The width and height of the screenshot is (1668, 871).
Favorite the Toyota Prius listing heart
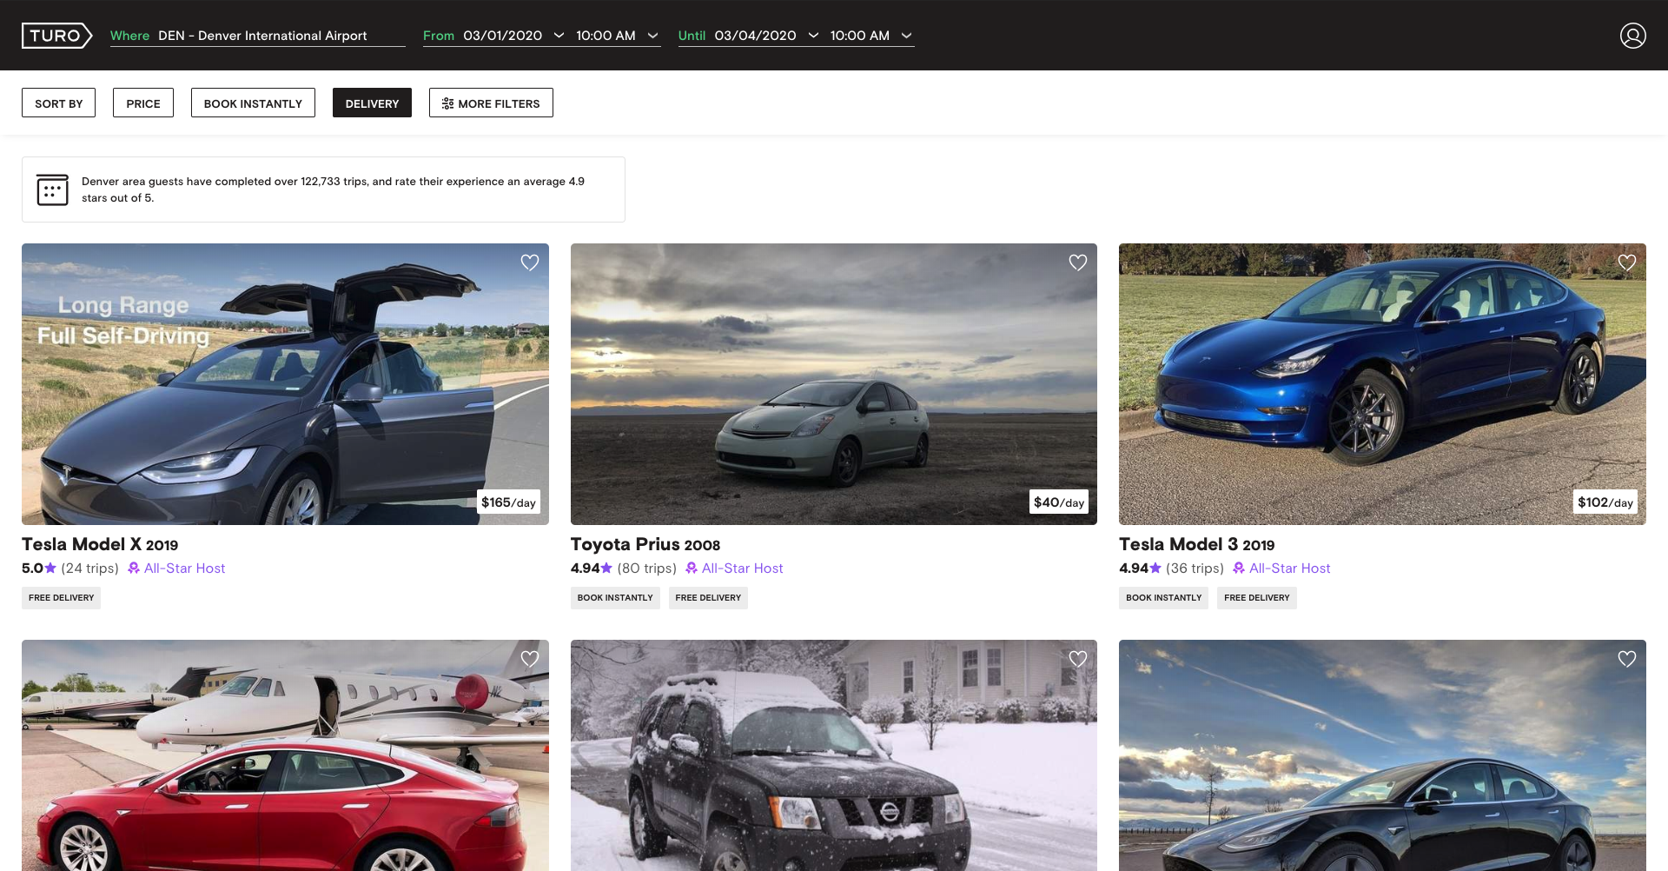click(x=1077, y=263)
